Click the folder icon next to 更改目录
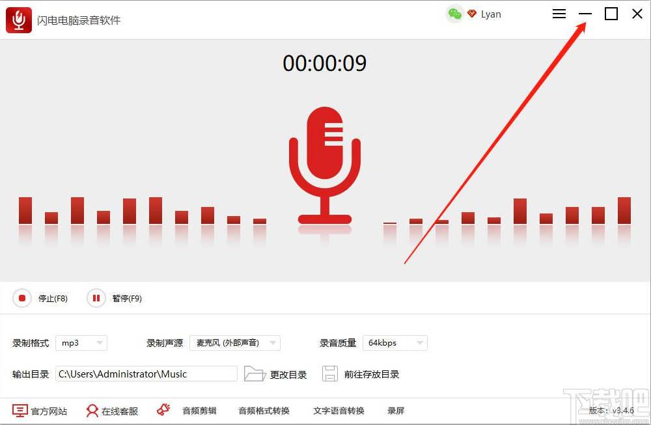Viewport: 651px width, 425px height. [x=255, y=373]
